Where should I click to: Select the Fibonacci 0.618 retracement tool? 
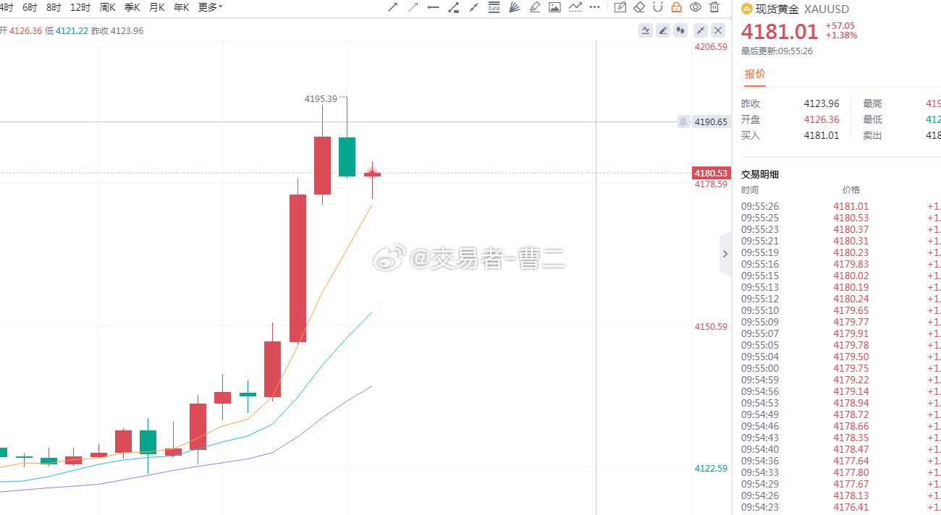[x=494, y=7]
